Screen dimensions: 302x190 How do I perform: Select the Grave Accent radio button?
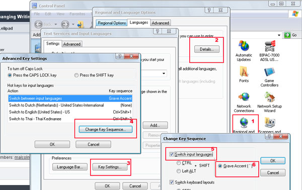click(220, 166)
